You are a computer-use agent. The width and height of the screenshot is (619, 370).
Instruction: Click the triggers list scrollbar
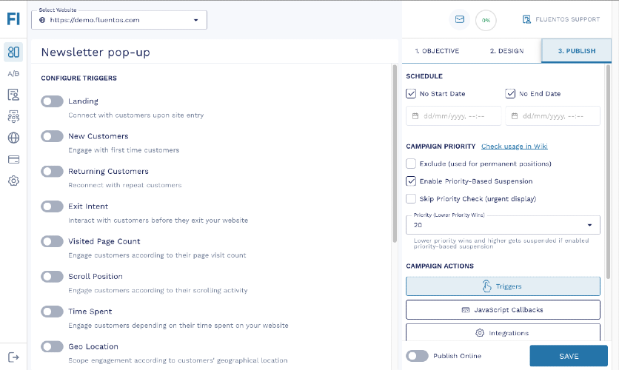tap(395, 154)
